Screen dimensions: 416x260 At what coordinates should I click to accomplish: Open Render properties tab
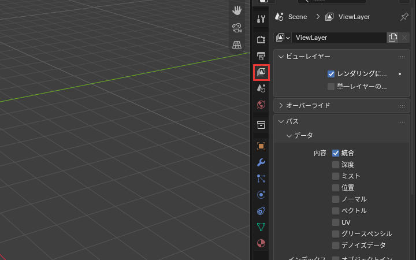pos(261,39)
